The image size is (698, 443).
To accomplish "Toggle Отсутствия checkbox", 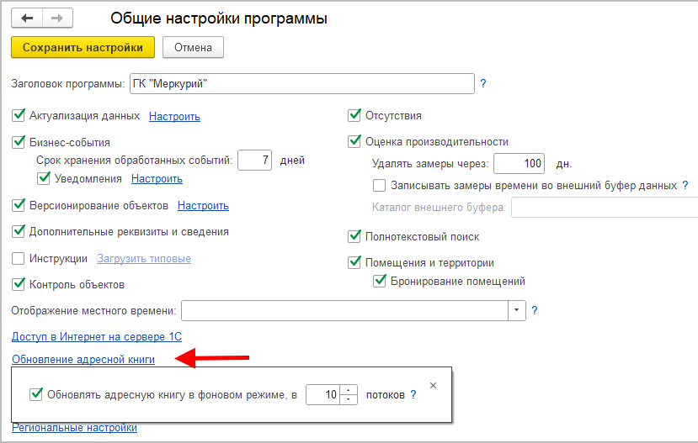I will (x=354, y=115).
